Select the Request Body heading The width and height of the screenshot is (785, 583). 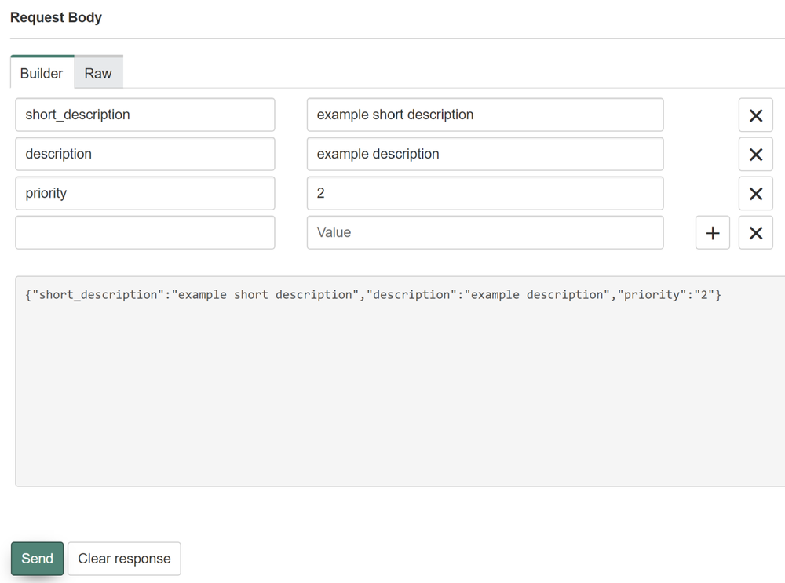click(x=56, y=17)
